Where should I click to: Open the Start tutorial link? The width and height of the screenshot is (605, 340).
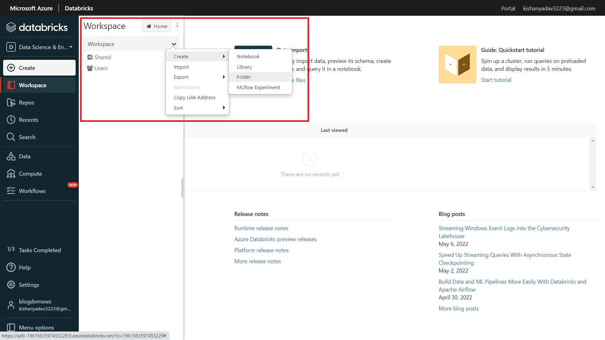(x=496, y=80)
